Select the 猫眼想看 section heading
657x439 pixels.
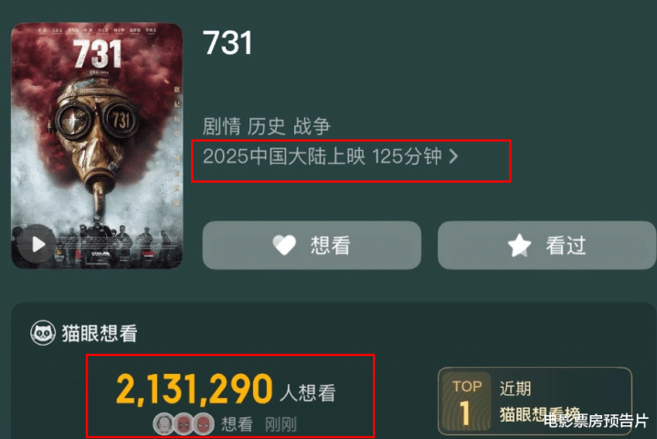pyautogui.click(x=100, y=334)
